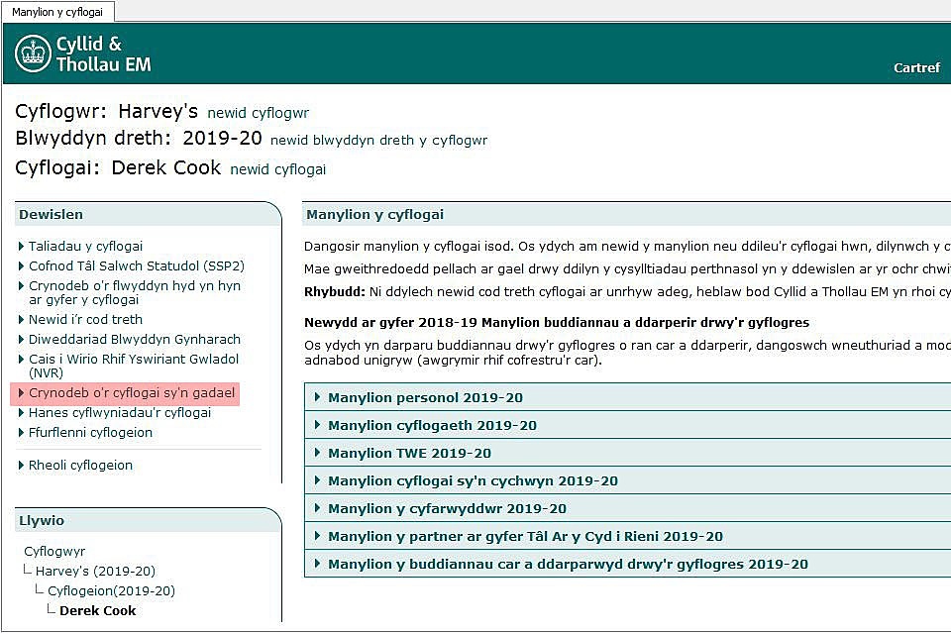Open 'Rheoli cyflogeion' in the menu
Viewport: 951px width, 634px height.
pos(80,466)
